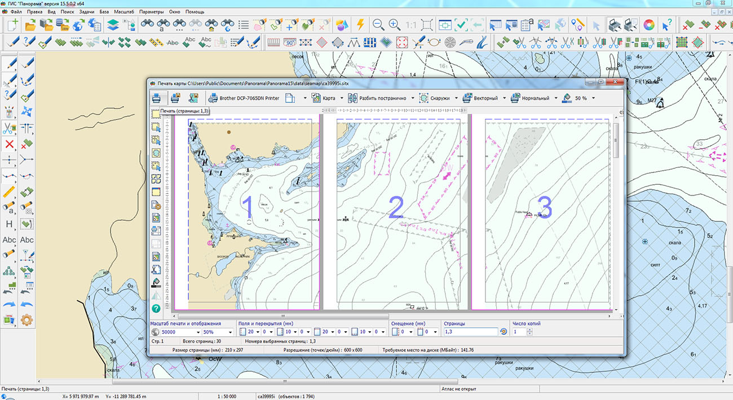The height and width of the screenshot is (400, 733).
Task: Open the Масштаб menu
Action: coord(123,11)
